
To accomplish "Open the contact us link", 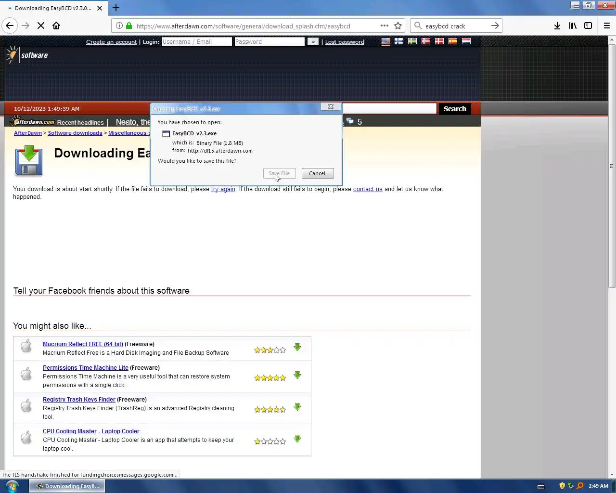I will [368, 189].
